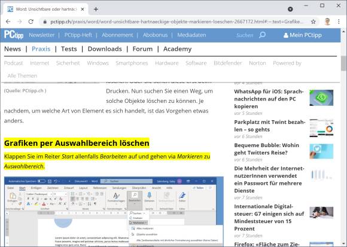Click the 'vor 5 Stunden' timestamp
This screenshot has height=247, width=347.
tap(248, 113)
